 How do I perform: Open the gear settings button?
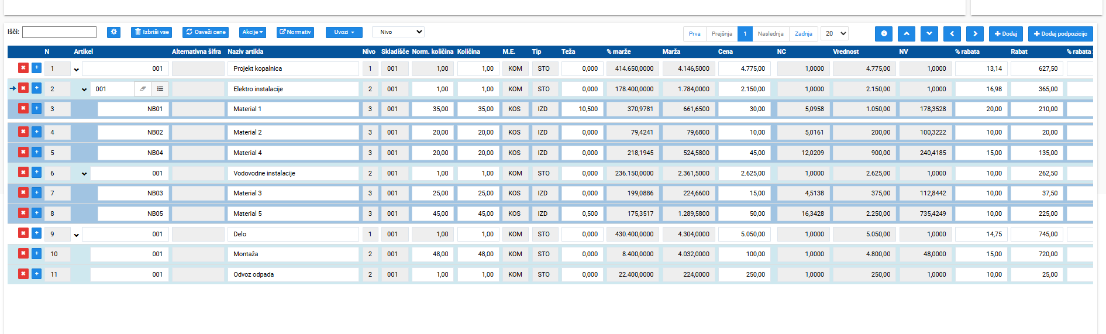[x=114, y=32]
